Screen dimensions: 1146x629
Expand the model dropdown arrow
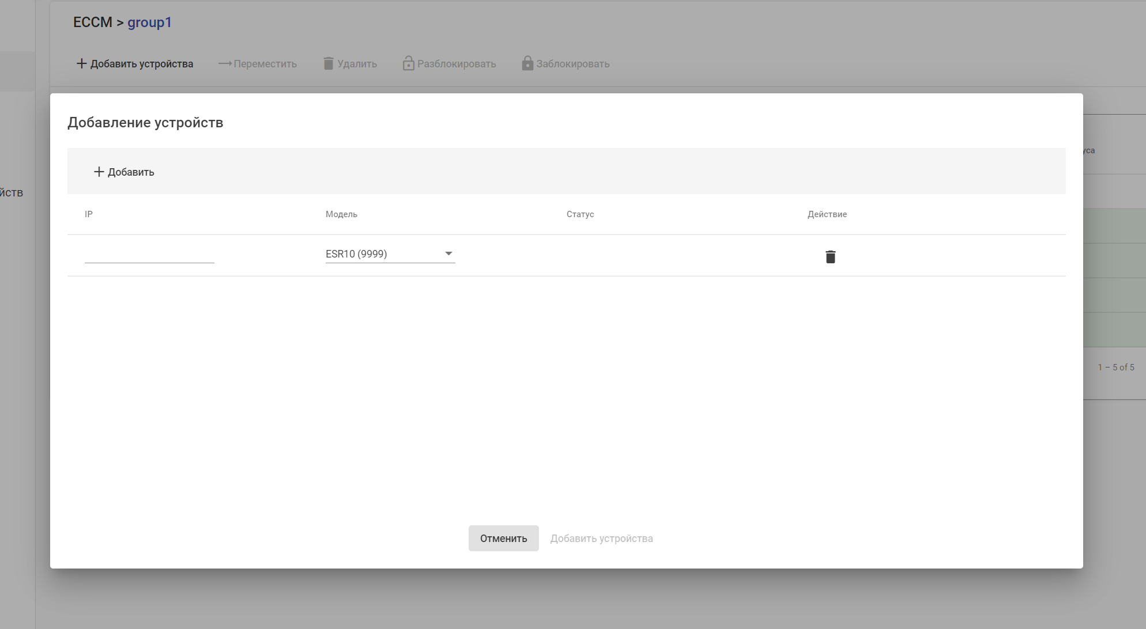[448, 253]
